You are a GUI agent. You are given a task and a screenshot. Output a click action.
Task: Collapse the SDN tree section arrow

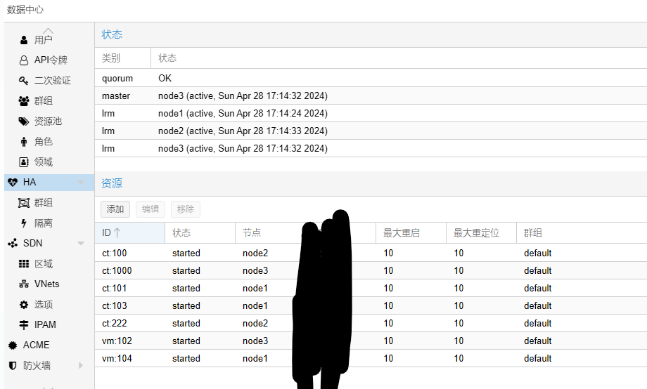81,244
